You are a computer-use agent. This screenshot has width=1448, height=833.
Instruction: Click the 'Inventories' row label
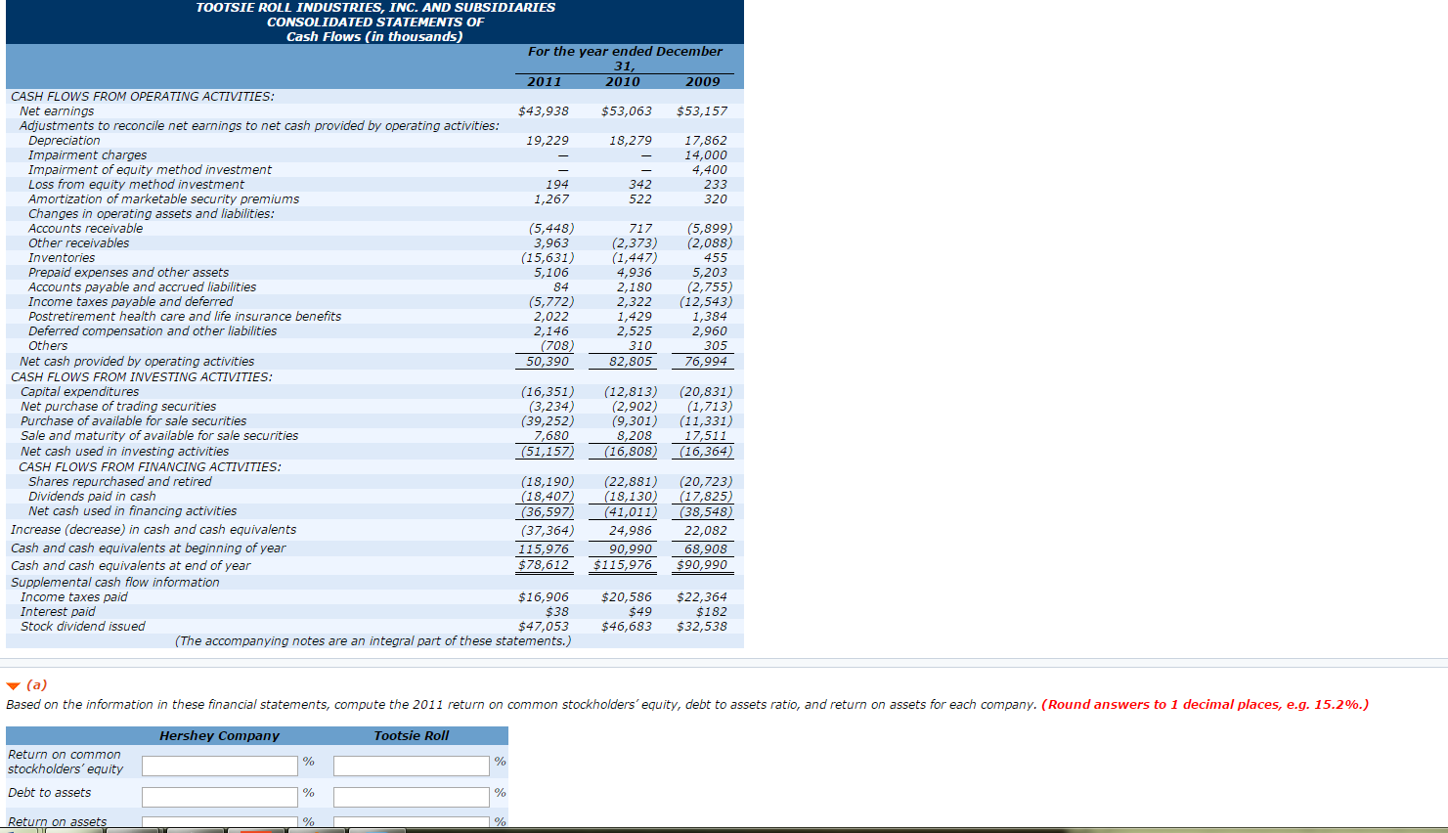(x=62, y=257)
